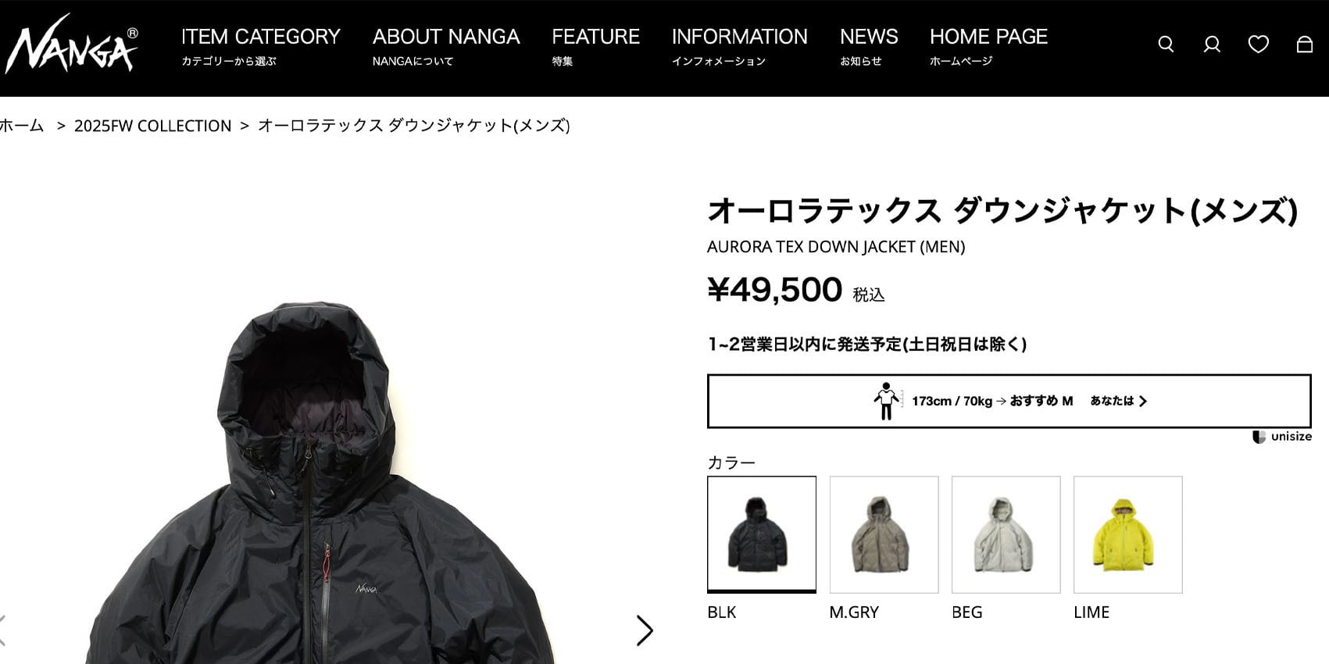
Task: Select the BLK color swatch
Action: [x=762, y=534]
